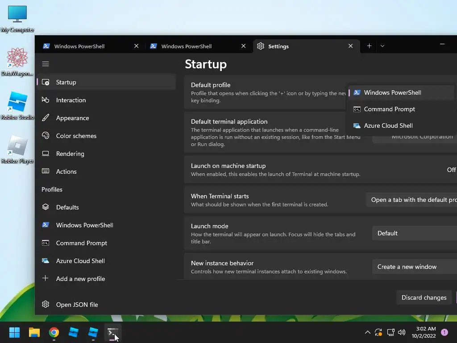Select the Roblox Player desktop shortcut
The height and width of the screenshot is (343, 457).
coord(17,149)
